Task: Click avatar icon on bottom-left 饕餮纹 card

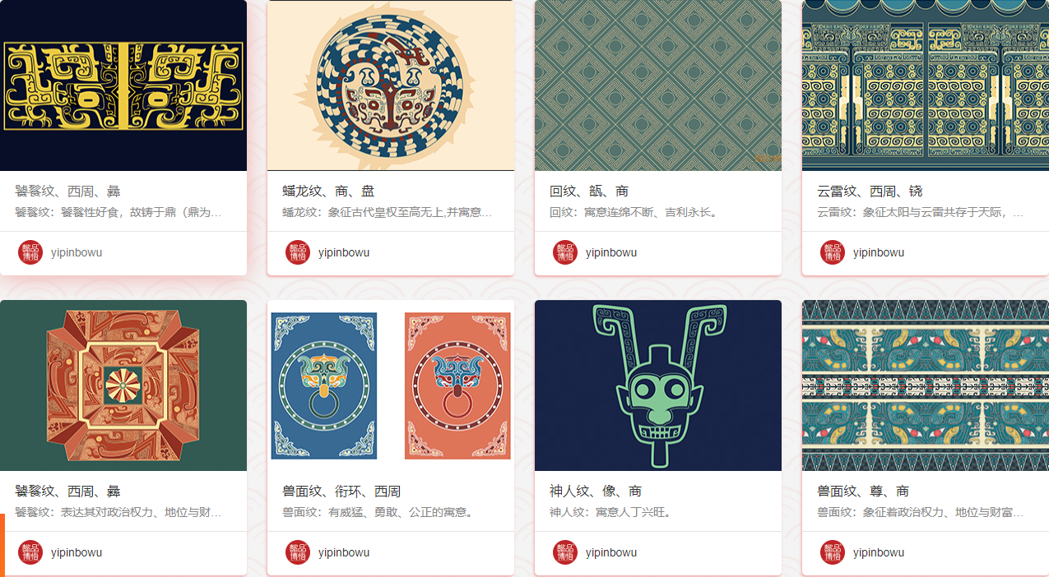Action: (30, 552)
